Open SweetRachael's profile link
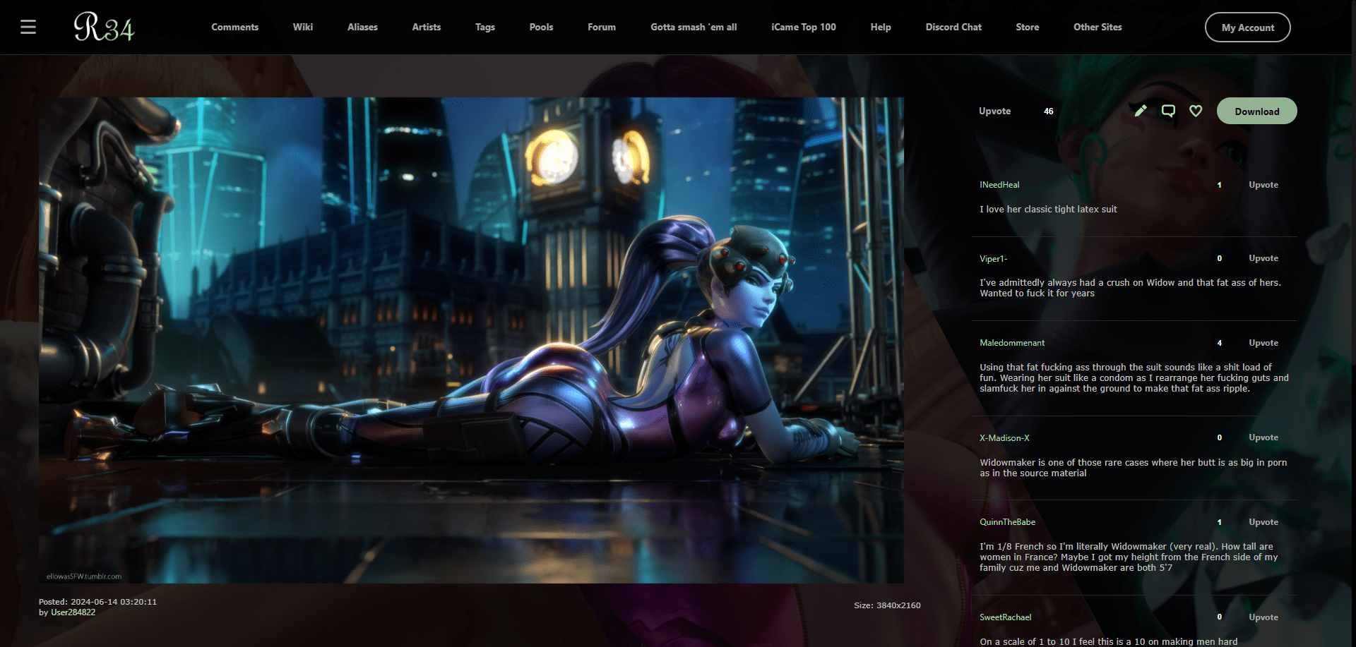The height and width of the screenshot is (647, 1356). click(1006, 617)
